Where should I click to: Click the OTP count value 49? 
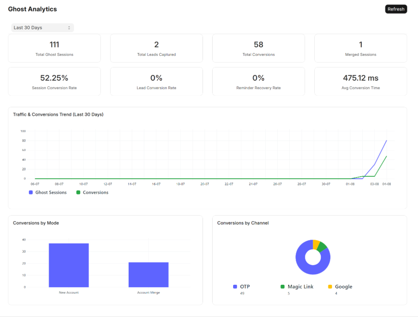(x=242, y=293)
